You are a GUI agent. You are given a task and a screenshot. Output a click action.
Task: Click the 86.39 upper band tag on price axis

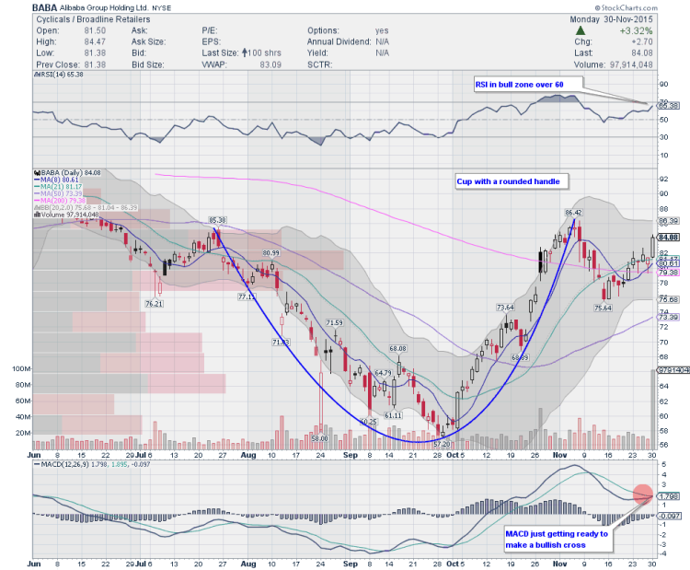[668, 221]
